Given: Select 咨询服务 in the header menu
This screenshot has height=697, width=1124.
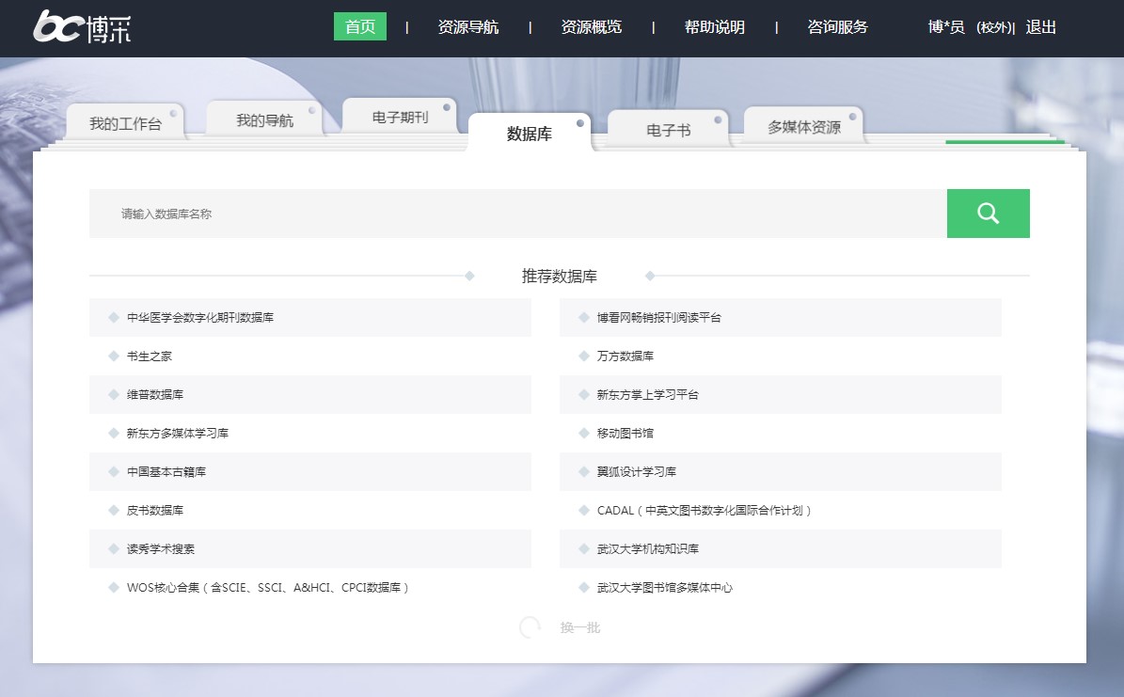Looking at the screenshot, I should 837,27.
